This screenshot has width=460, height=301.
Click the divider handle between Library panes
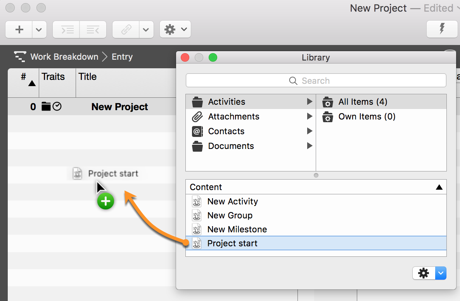(316, 175)
